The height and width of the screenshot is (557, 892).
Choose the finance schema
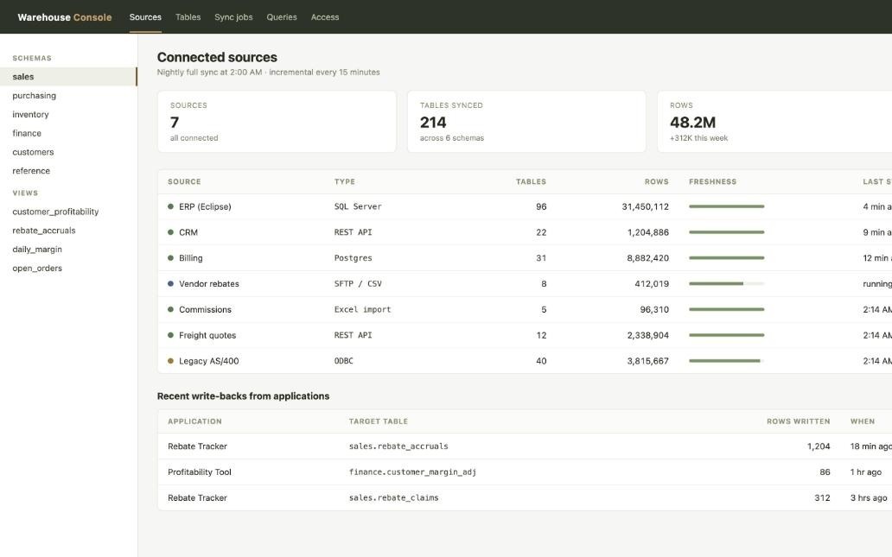pyautogui.click(x=68, y=133)
